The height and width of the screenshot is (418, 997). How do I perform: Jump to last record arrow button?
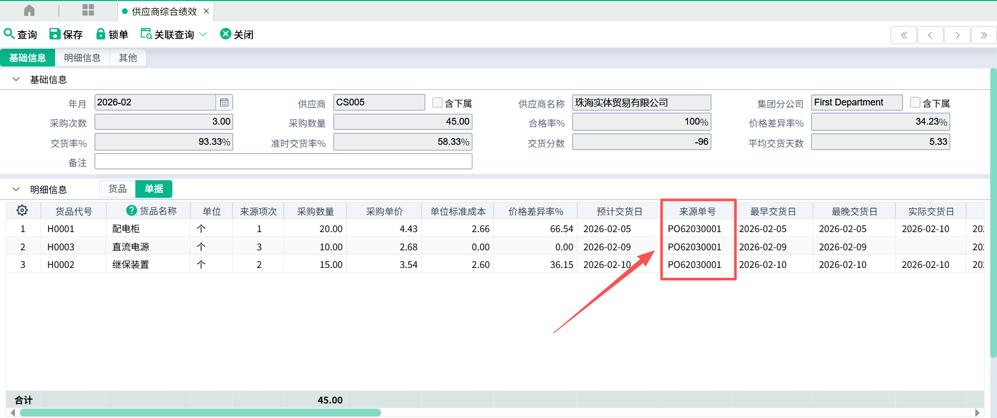click(x=983, y=35)
